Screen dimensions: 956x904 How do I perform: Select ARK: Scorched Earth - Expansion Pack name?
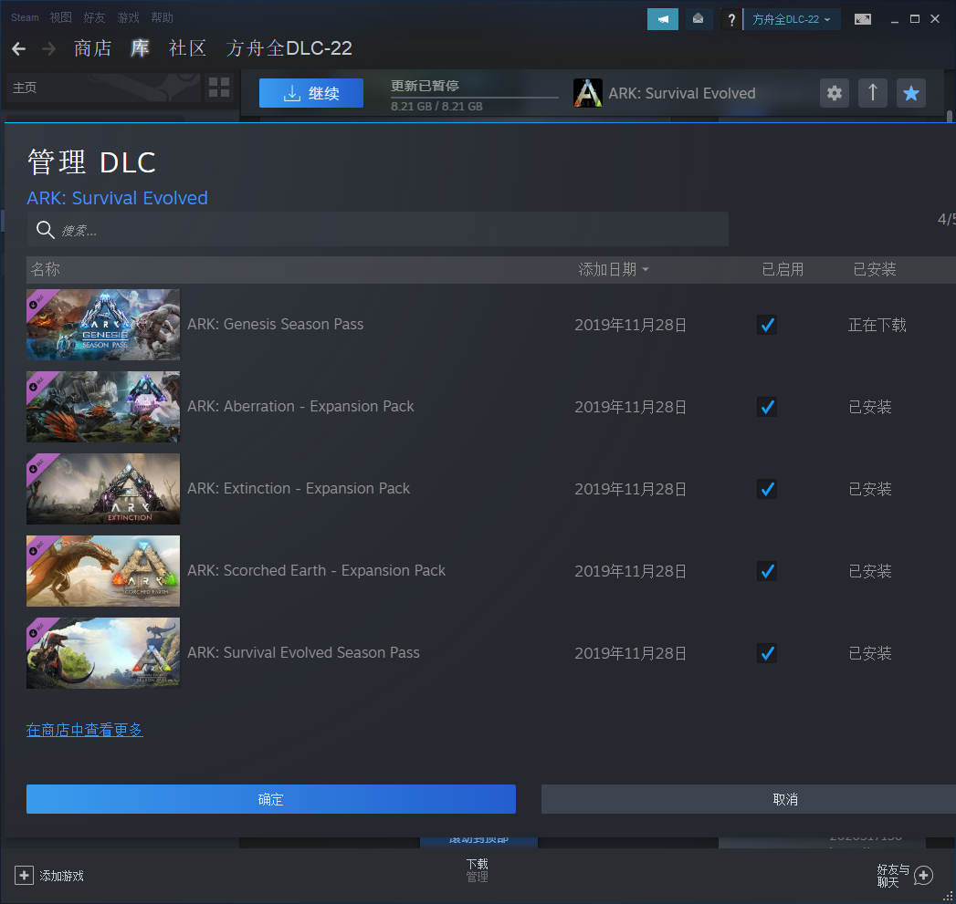[x=317, y=571]
